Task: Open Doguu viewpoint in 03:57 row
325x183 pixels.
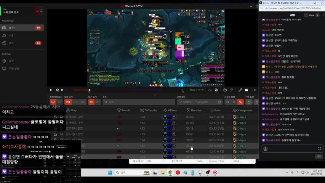Action: click(x=240, y=123)
